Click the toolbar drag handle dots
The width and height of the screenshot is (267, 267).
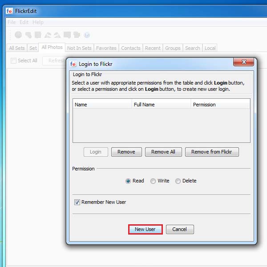click(10, 35)
